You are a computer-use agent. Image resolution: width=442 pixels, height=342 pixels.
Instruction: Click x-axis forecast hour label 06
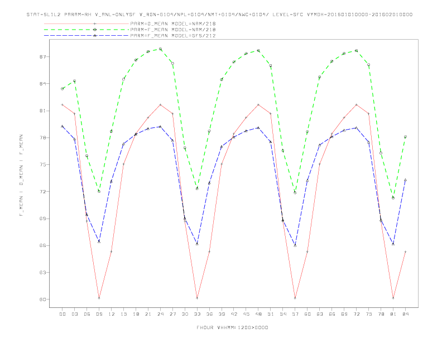pyautogui.click(x=87, y=314)
